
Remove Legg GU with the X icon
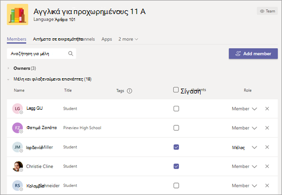[x=267, y=109]
